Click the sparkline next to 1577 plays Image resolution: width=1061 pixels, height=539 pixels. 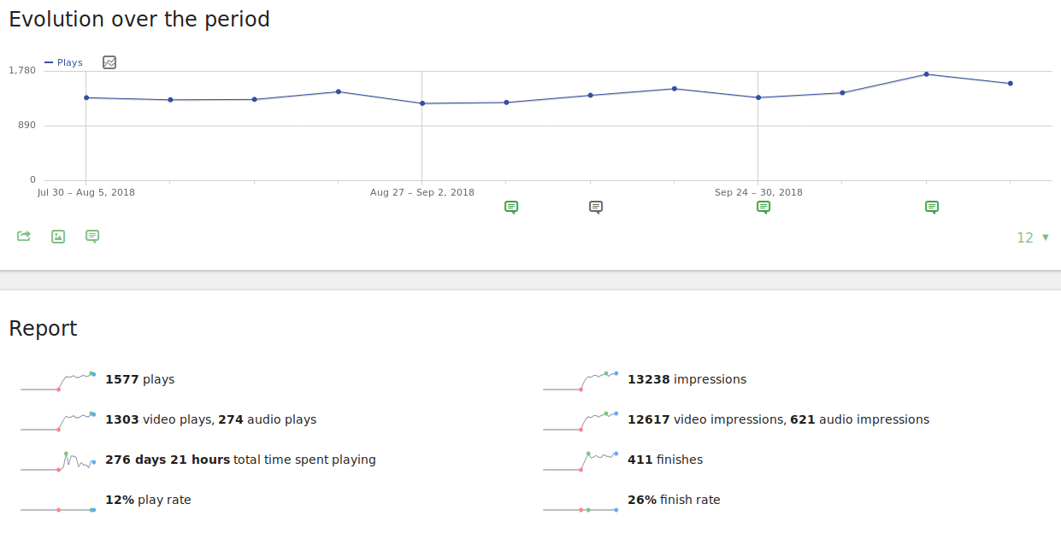[58, 380]
